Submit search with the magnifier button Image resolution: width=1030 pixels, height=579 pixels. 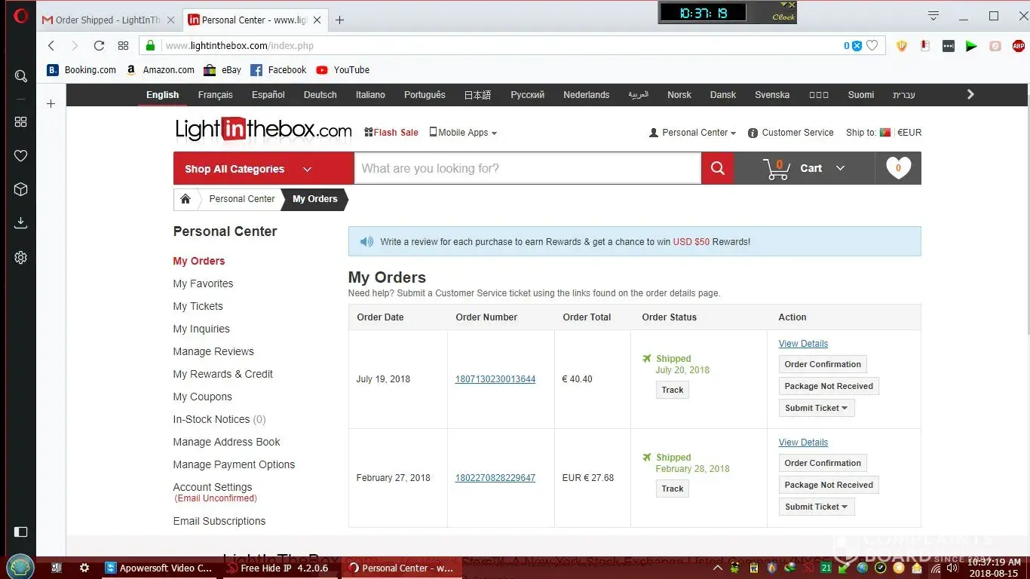(x=718, y=168)
